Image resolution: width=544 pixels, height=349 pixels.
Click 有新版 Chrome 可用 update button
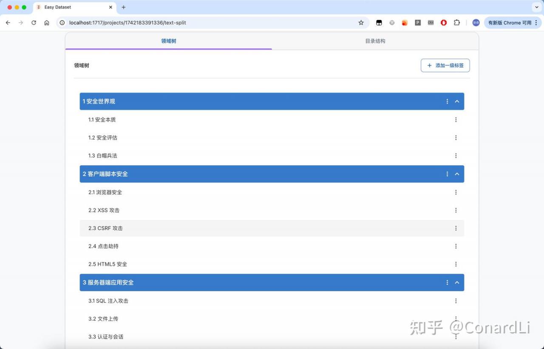pyautogui.click(x=513, y=23)
